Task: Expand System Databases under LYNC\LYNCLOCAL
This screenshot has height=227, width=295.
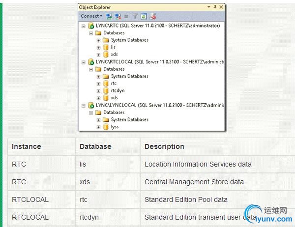Action: coord(98,120)
